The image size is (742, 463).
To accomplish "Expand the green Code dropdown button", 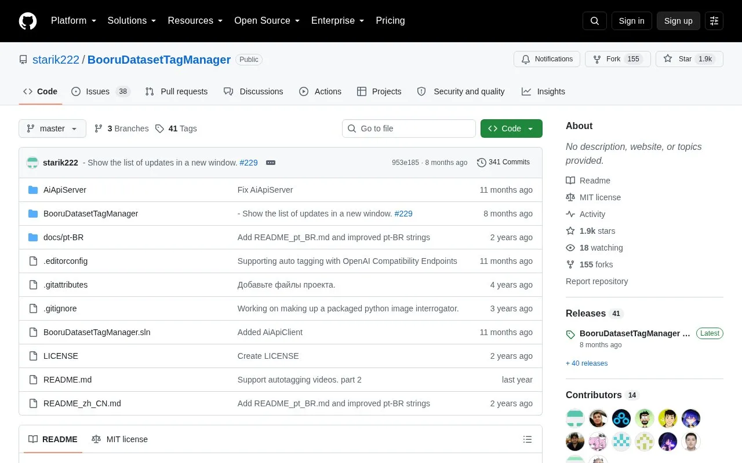I will 511,128.
